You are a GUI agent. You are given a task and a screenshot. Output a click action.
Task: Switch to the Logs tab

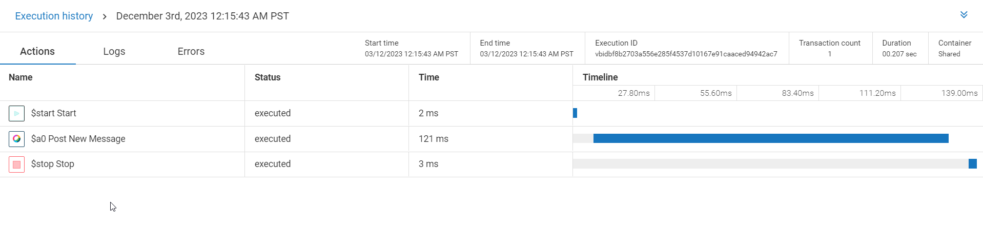(x=114, y=51)
